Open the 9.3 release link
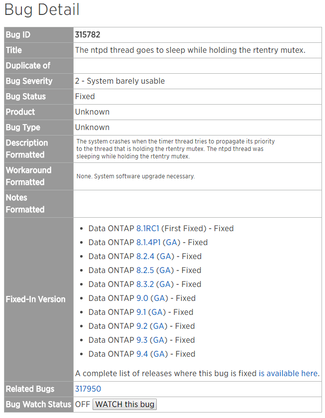Image resolution: width=325 pixels, height=418 pixels. (142, 340)
